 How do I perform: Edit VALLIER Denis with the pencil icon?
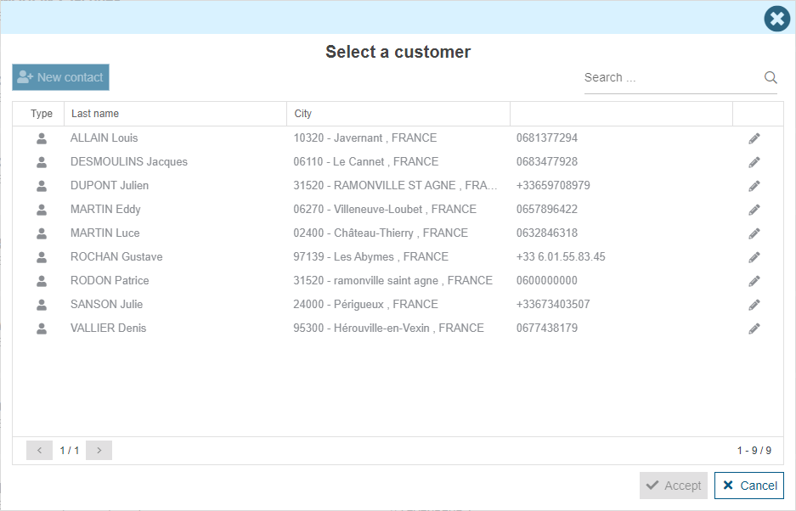754,328
